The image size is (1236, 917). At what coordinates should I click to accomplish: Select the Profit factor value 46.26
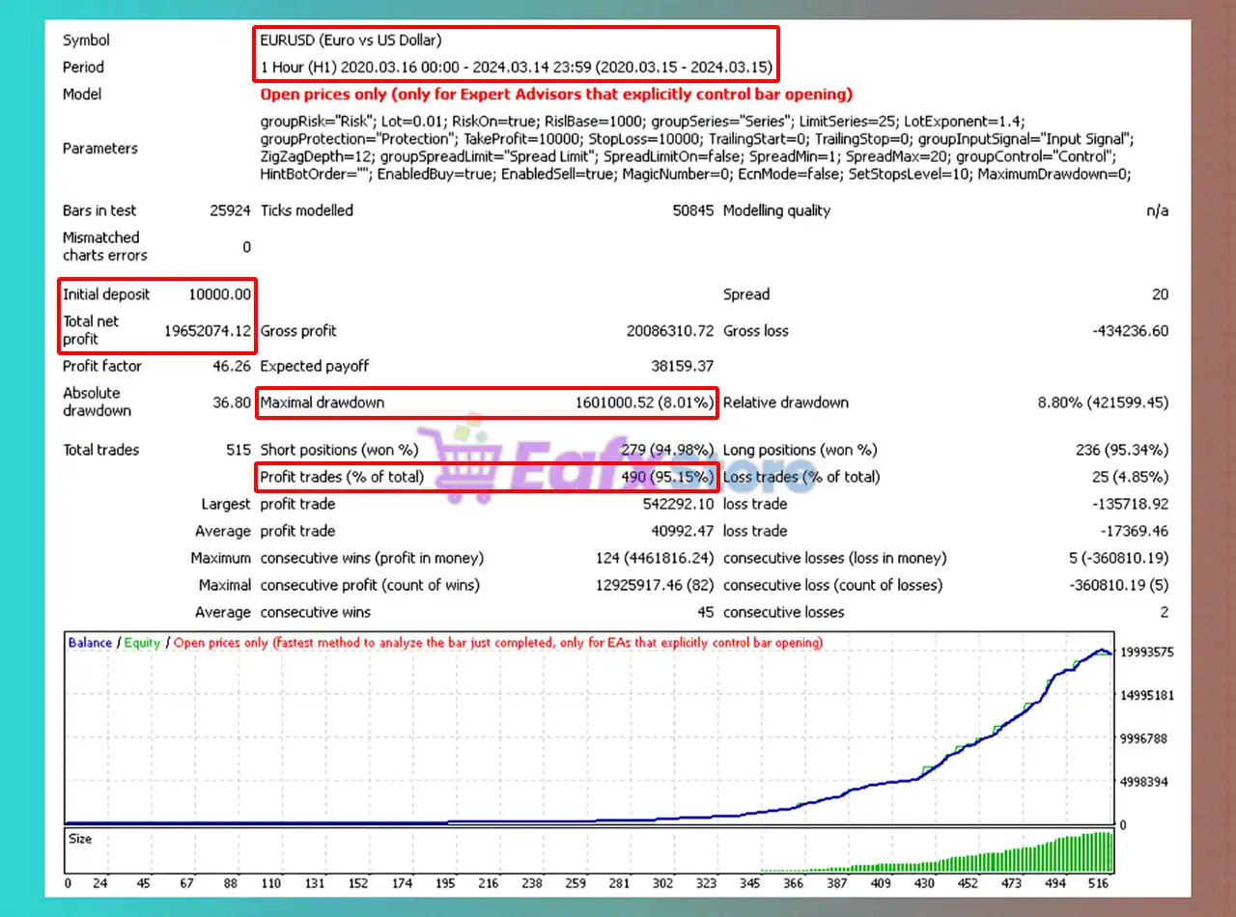click(232, 367)
